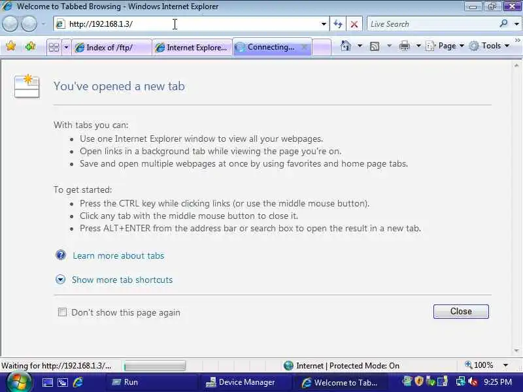523x392 pixels.
Task: Click the red Stop loading button
Action: pyautogui.click(x=354, y=24)
